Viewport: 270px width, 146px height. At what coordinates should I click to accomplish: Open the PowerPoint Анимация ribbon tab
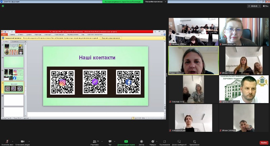[48, 34]
